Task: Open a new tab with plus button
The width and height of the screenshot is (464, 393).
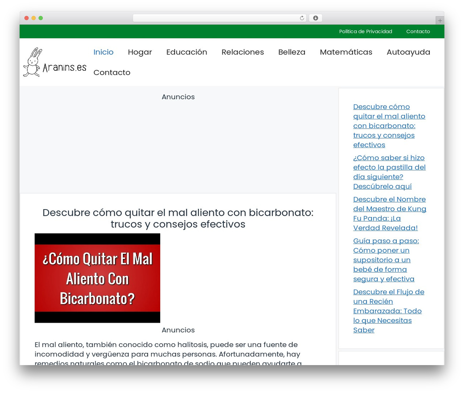Action: (440, 21)
